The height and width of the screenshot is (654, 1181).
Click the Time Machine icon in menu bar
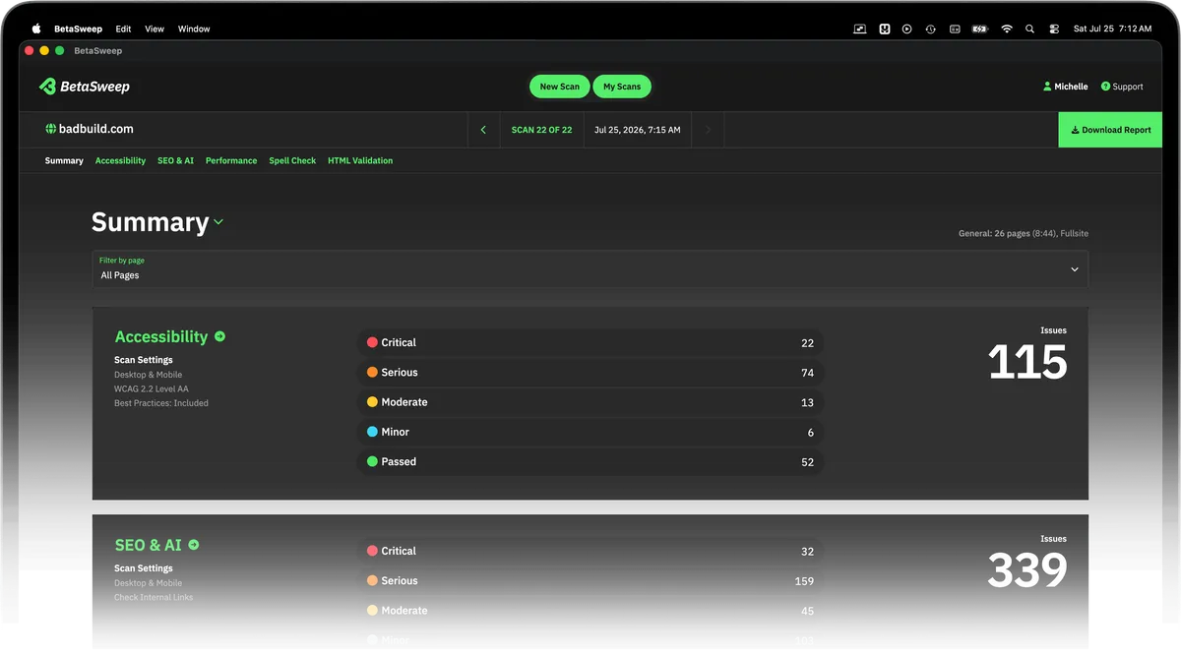(x=931, y=29)
